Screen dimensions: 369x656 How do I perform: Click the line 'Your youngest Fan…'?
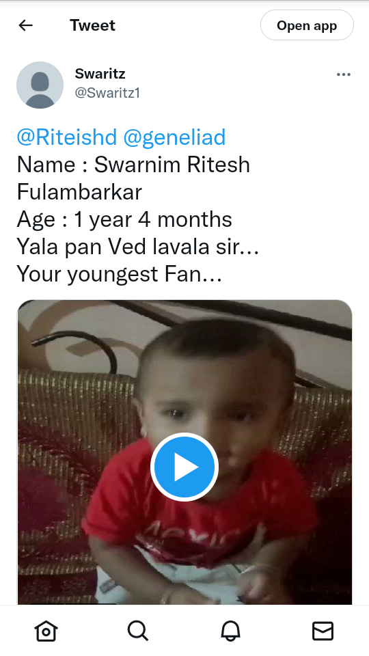(x=119, y=274)
